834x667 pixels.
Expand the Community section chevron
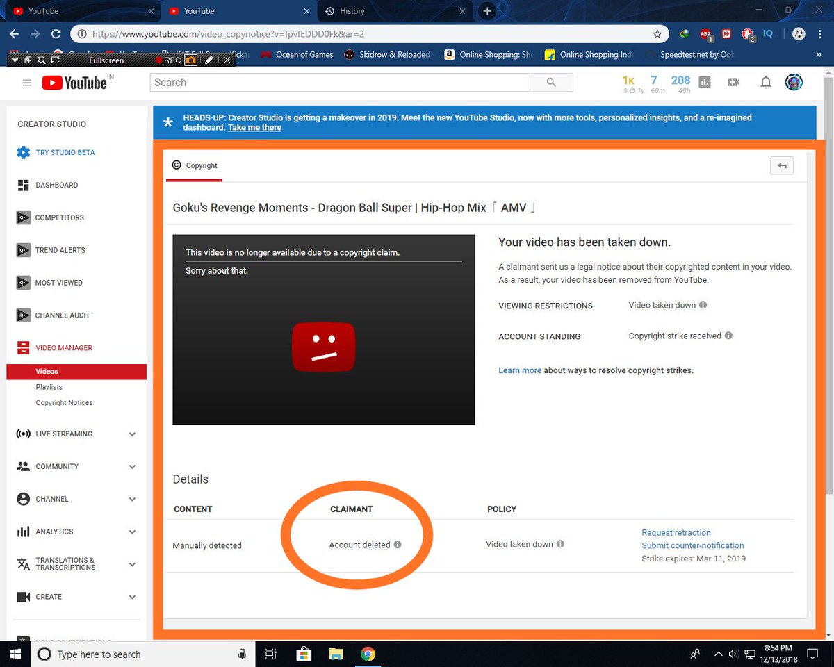(x=132, y=467)
